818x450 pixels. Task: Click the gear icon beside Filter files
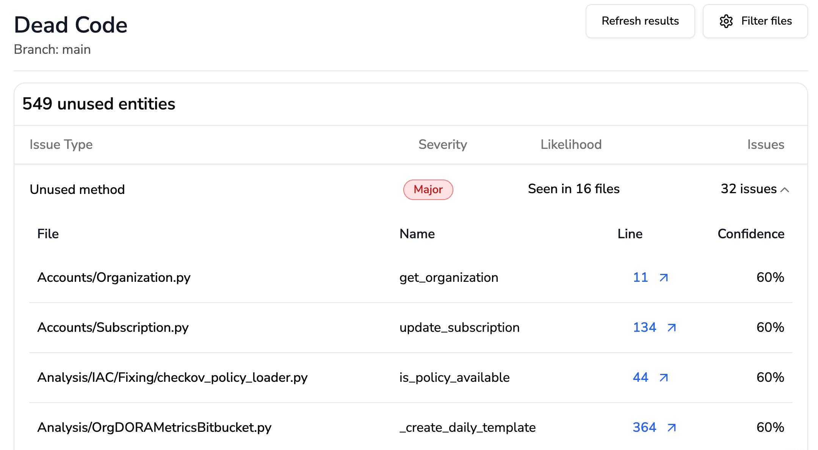coord(726,21)
